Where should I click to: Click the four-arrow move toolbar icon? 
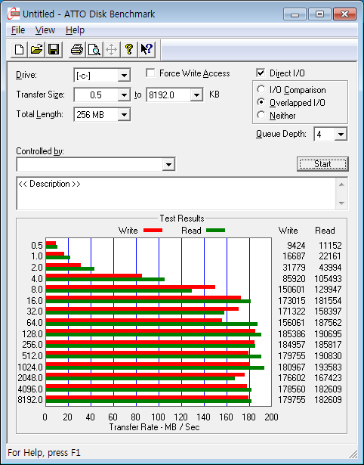point(111,49)
